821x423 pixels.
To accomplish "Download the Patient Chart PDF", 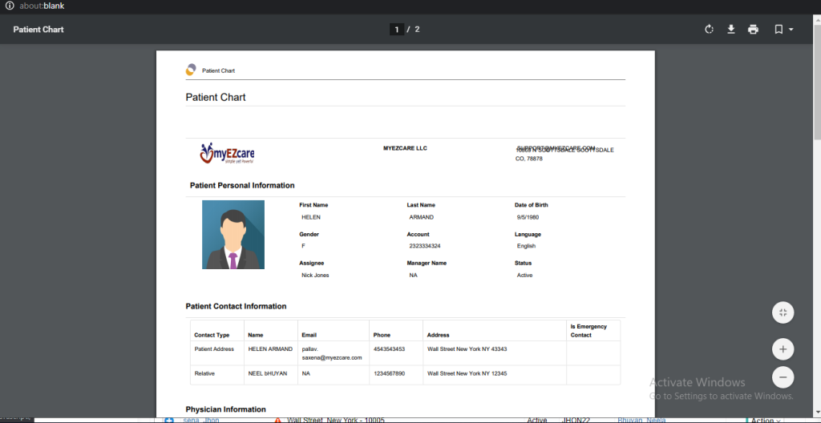I will 731,30.
